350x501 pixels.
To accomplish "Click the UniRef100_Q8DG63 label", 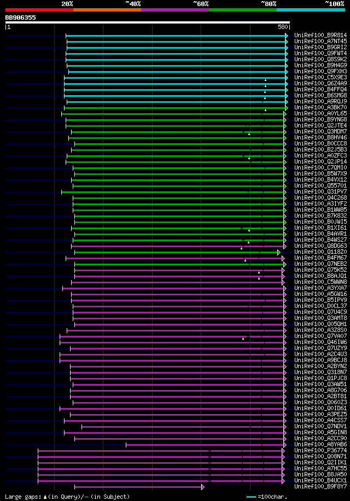I will click(320, 246).
